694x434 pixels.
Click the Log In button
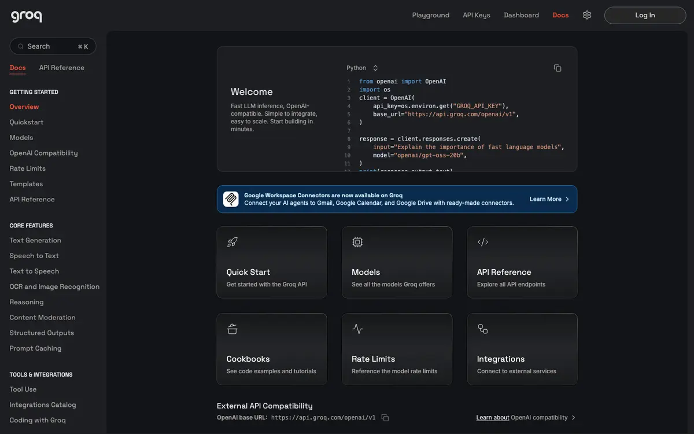(x=645, y=15)
